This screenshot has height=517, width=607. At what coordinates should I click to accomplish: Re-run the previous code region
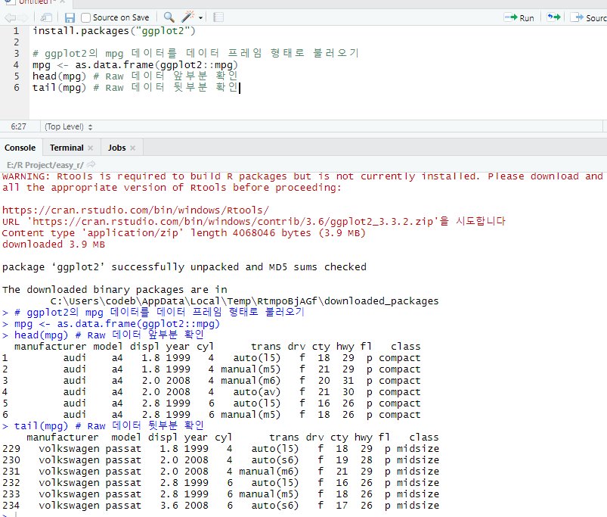[553, 17]
